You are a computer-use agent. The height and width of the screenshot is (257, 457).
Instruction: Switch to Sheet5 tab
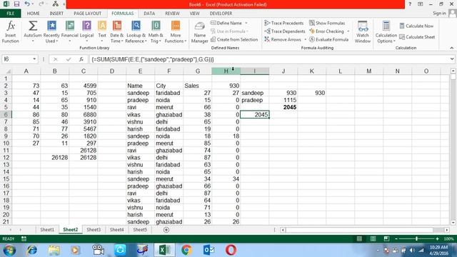(x=140, y=230)
